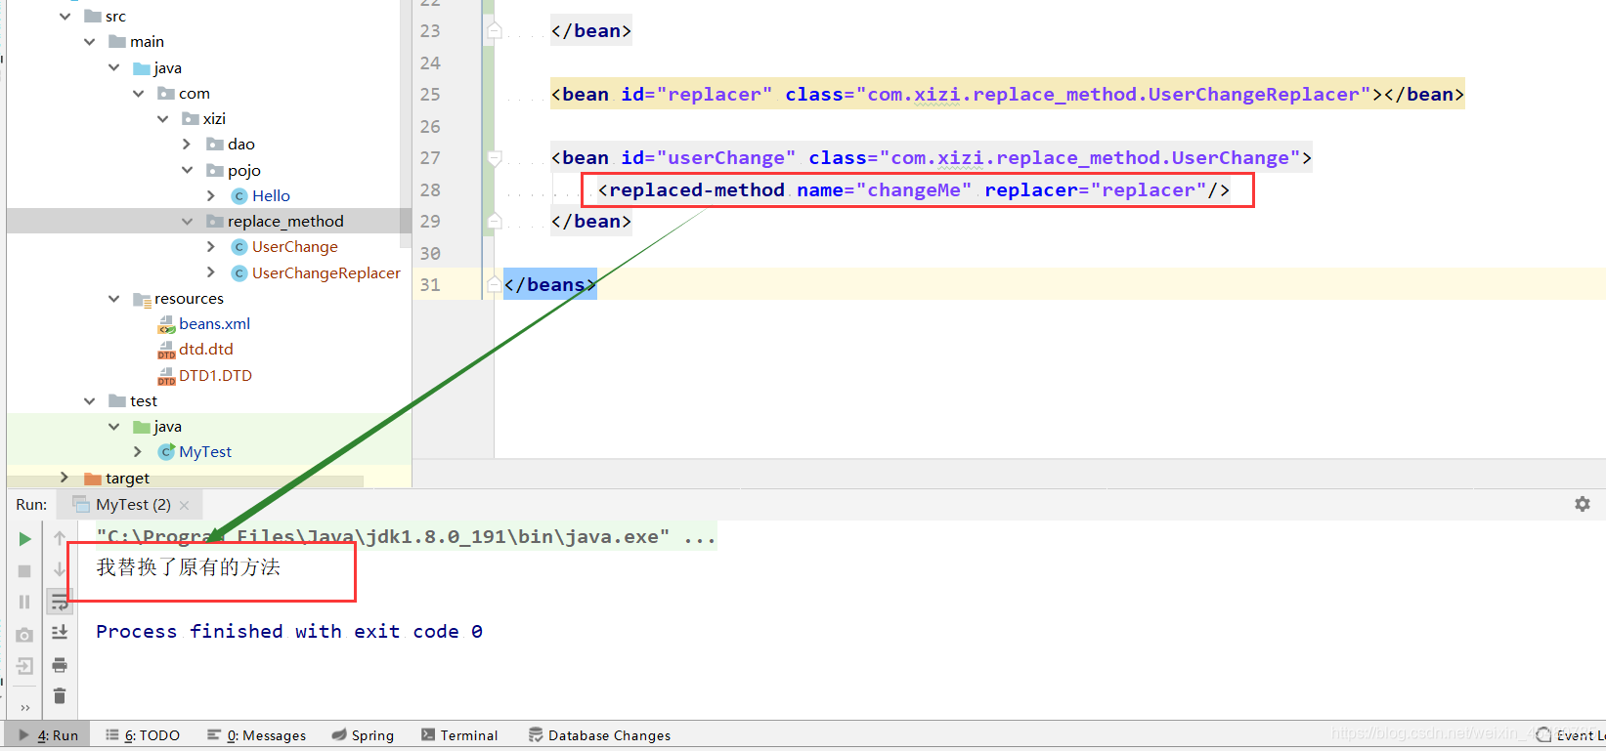
Task: Collapse the replace_method package arrow
Action: (187, 221)
